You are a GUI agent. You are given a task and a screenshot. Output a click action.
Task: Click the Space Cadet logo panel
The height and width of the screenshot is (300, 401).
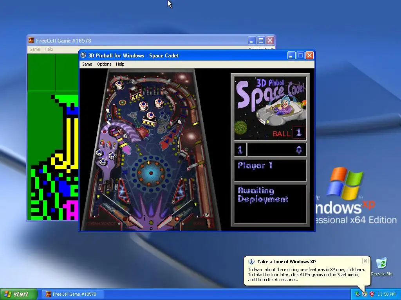[x=270, y=109]
